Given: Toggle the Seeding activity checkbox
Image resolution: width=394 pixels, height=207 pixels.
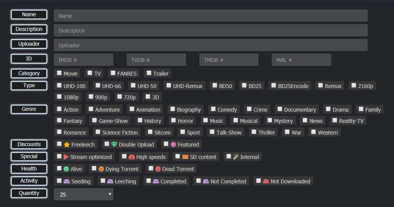Looking at the screenshot, I should coord(59,181).
